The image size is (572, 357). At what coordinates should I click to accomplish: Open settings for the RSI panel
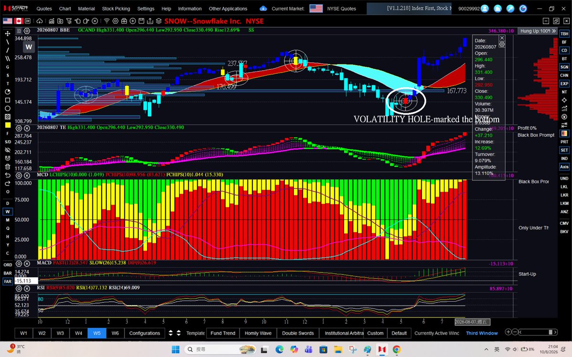pos(19,288)
